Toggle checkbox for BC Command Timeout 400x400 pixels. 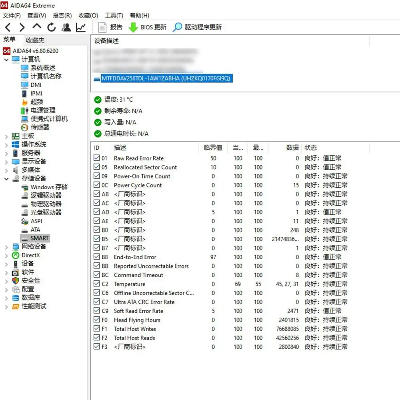point(97,275)
